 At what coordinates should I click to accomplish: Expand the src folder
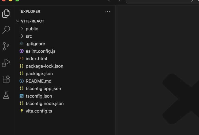pyautogui.click(x=29, y=36)
